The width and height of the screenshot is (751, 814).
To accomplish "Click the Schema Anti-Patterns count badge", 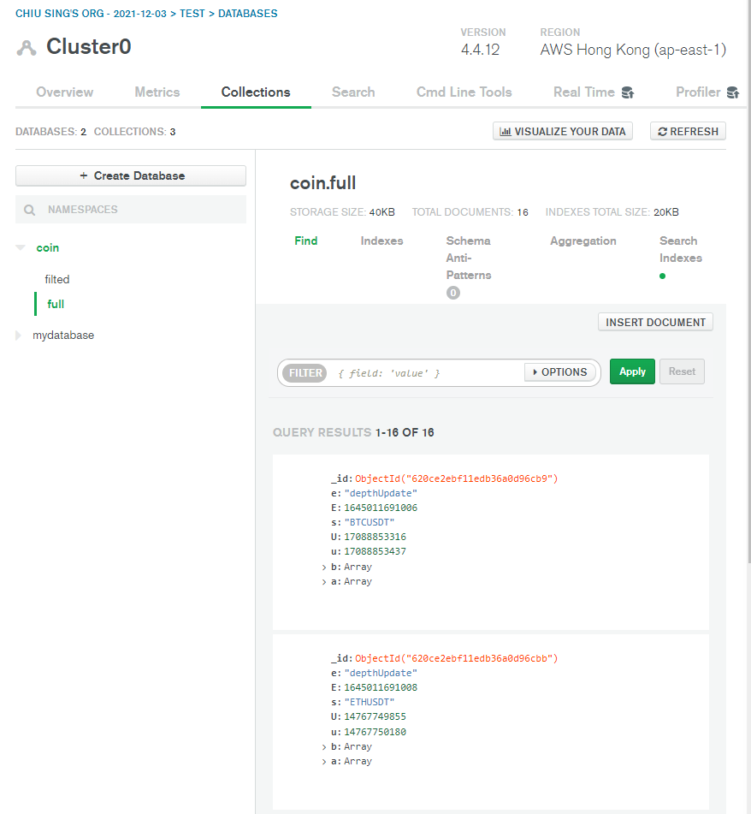I will point(452,293).
